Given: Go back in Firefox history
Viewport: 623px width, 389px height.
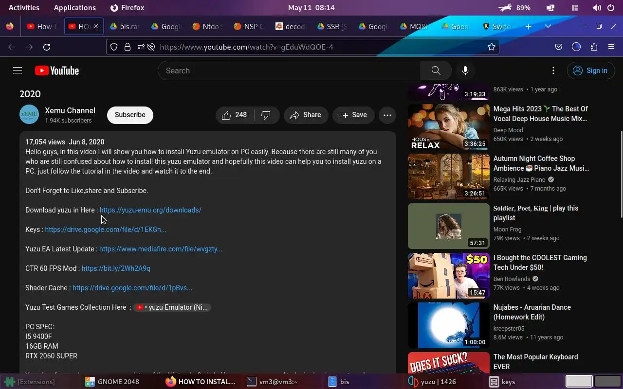Looking at the screenshot, I should coord(12,47).
